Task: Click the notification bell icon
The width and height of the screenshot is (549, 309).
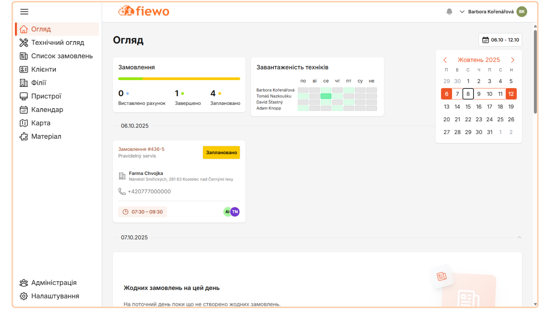Action: tap(449, 12)
